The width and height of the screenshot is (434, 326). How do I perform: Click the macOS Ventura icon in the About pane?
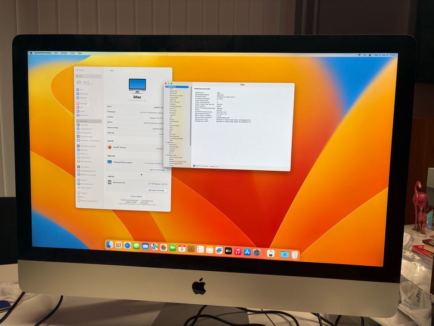click(x=109, y=147)
